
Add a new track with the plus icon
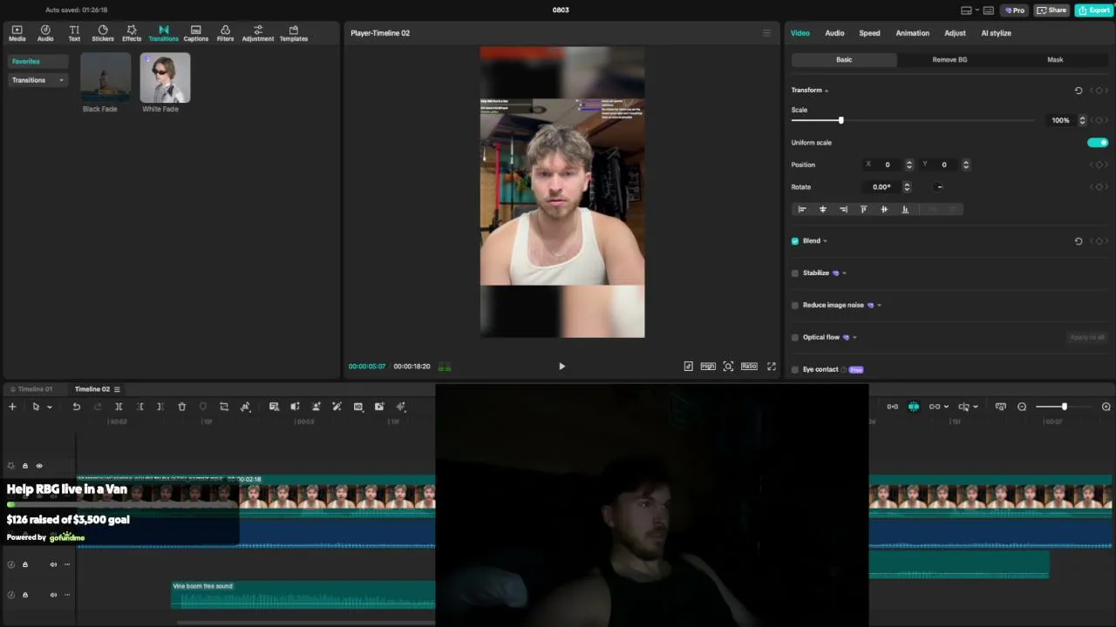[x=12, y=407]
